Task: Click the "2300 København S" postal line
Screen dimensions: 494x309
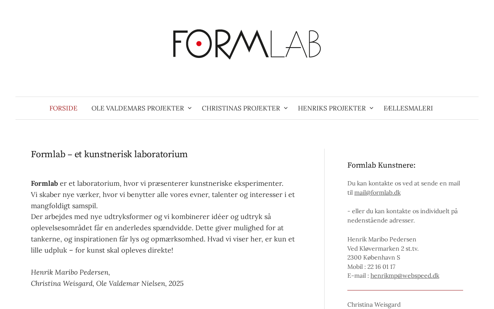Action: coord(374,257)
